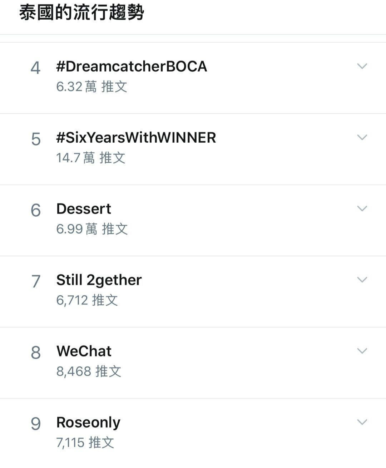This screenshot has height=468, width=386.
Task: Expand the Still 2gether trend chevron
Action: point(362,280)
